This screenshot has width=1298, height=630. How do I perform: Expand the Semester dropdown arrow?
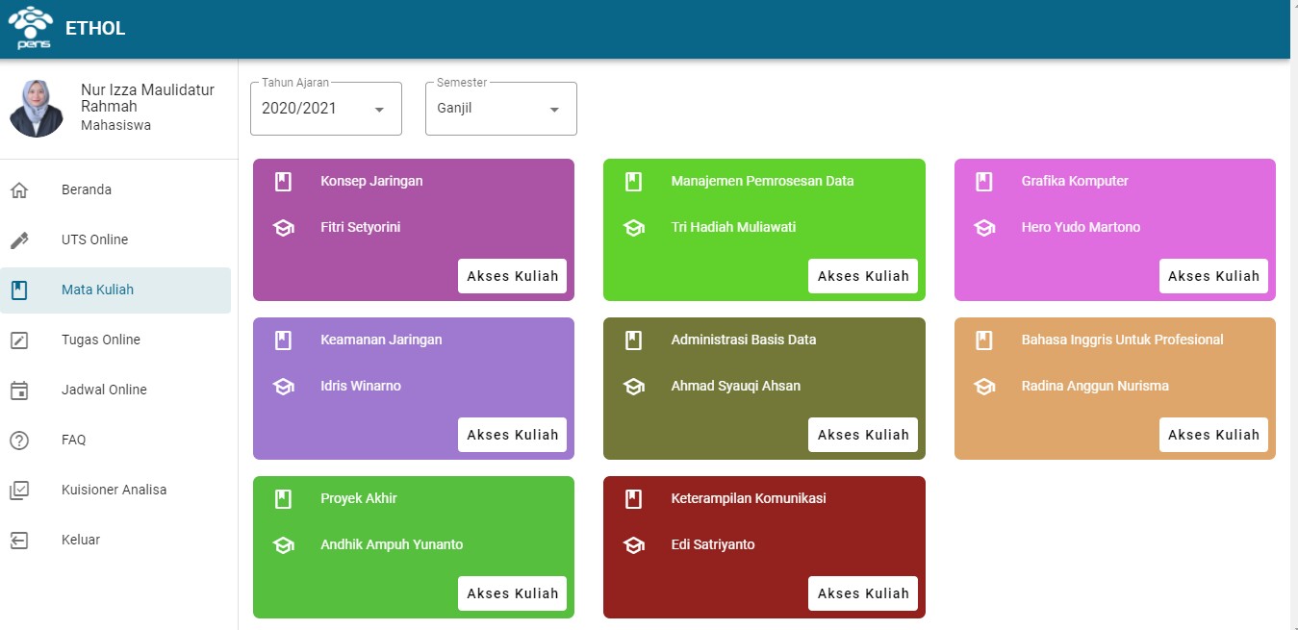click(554, 110)
